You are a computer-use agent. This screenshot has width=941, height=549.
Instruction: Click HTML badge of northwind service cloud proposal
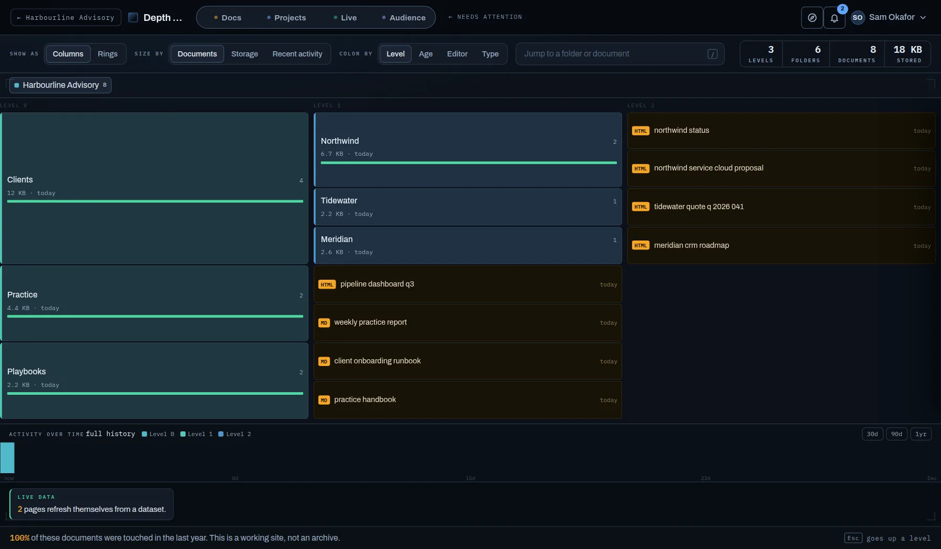(x=640, y=168)
